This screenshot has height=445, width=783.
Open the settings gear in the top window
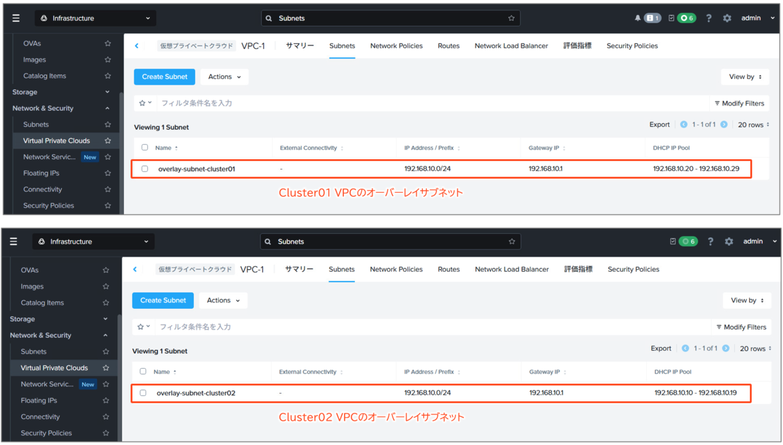[727, 18]
